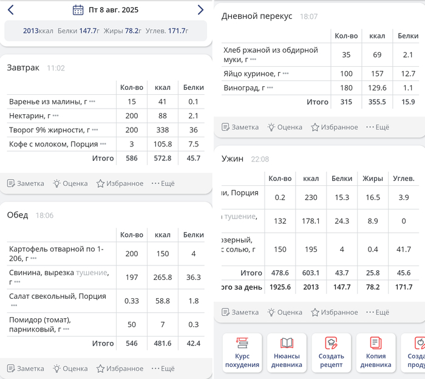The height and width of the screenshot is (379, 425).
Task: Go to next day arrow
Action: pyautogui.click(x=200, y=10)
